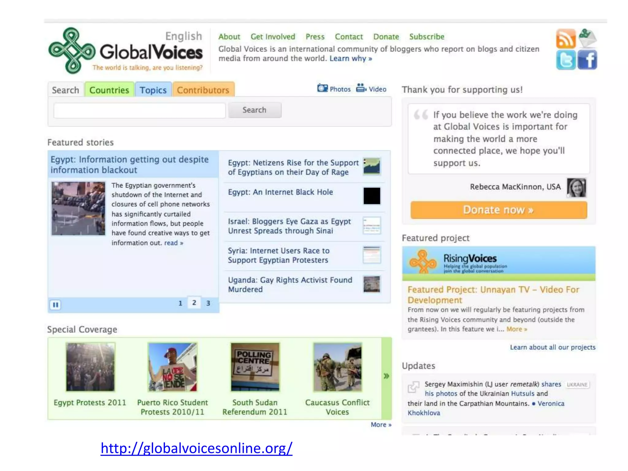Click the search text field
Image resolution: width=628 pixels, height=471 pixels.
[x=140, y=110]
